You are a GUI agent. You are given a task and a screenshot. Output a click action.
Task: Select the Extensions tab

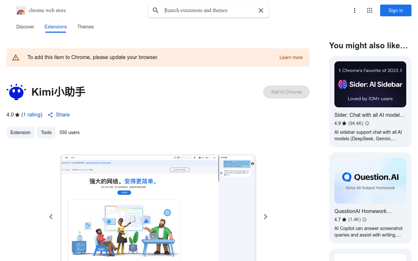pos(56,27)
